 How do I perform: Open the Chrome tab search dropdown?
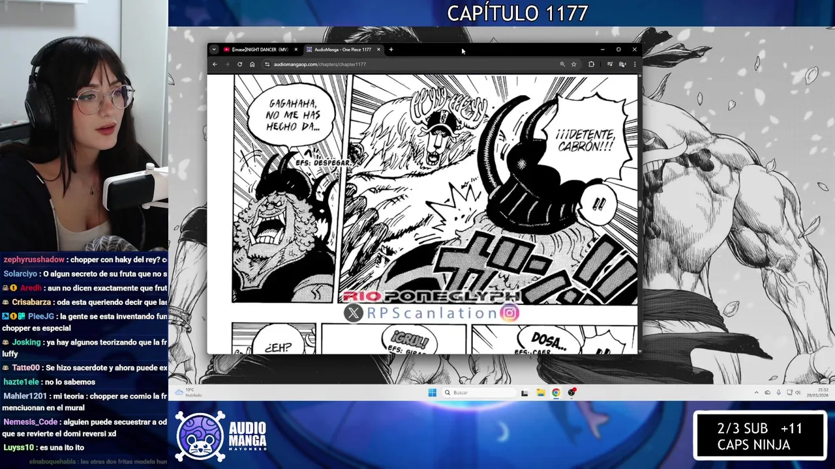[213, 50]
